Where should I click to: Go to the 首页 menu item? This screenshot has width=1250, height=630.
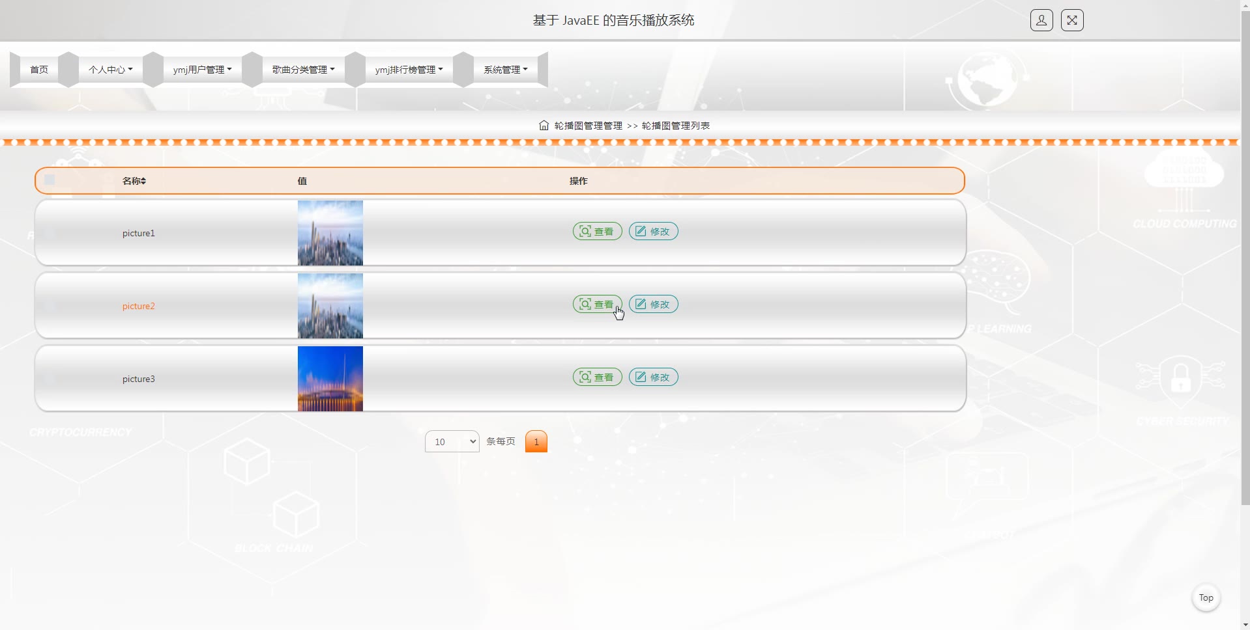pyautogui.click(x=39, y=69)
